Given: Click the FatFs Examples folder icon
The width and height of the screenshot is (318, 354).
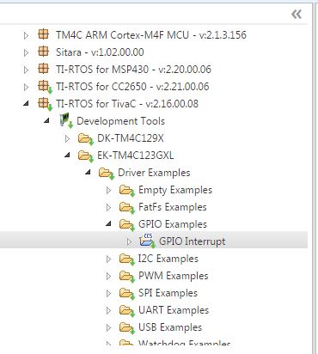Looking at the screenshot, I should coord(127,208).
